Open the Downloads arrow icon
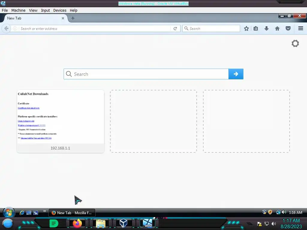 point(267,28)
